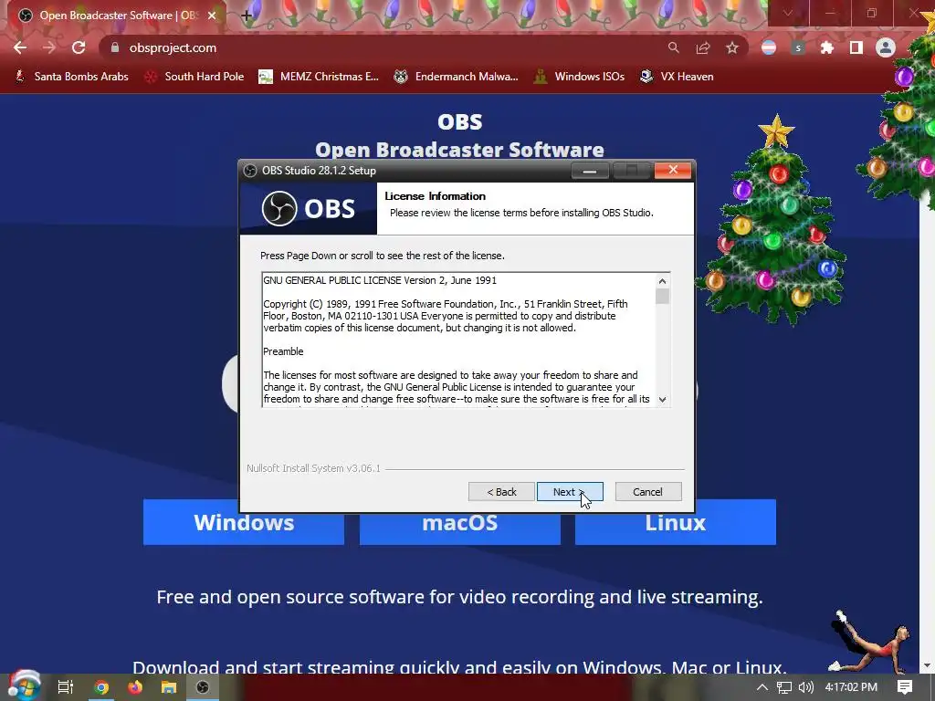Click the Nullsoft Install System v3.06.1 text

(314, 468)
